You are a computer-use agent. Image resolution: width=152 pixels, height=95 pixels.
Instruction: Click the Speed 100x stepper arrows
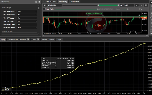(147, 9)
